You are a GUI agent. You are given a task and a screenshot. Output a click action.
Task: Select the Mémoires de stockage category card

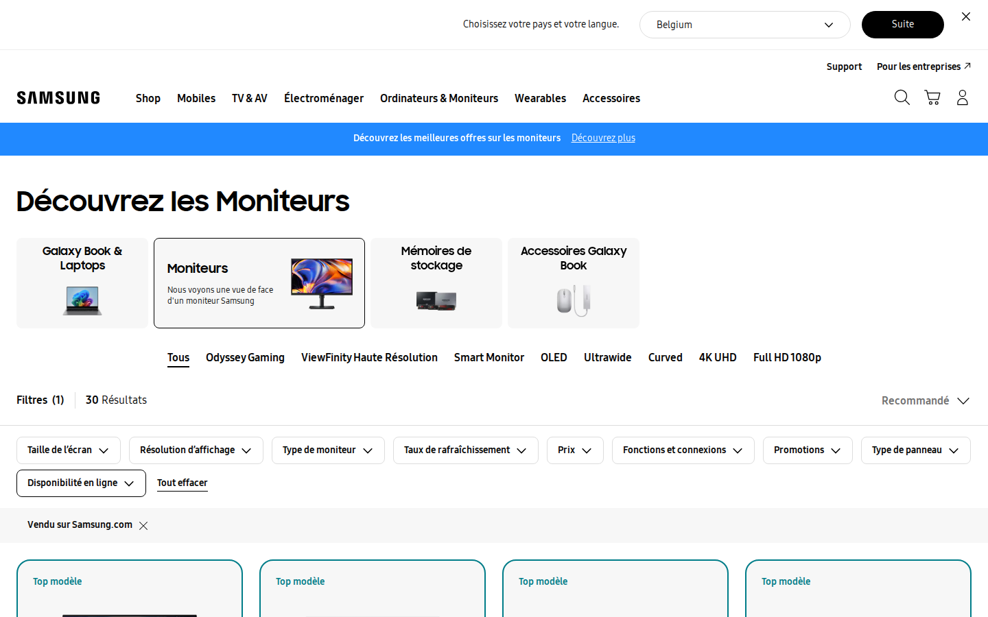point(436,283)
